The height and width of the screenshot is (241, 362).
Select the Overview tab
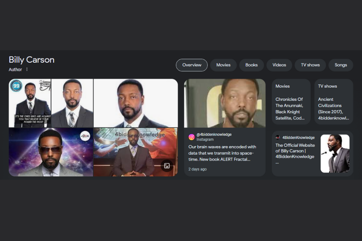click(191, 65)
